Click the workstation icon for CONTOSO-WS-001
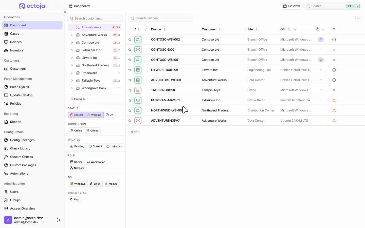The height and width of the screenshot is (228, 365). coord(138,60)
